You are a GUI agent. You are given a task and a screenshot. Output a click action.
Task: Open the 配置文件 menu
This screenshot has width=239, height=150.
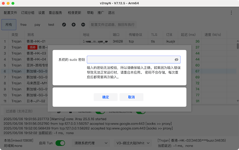pos(10,12)
